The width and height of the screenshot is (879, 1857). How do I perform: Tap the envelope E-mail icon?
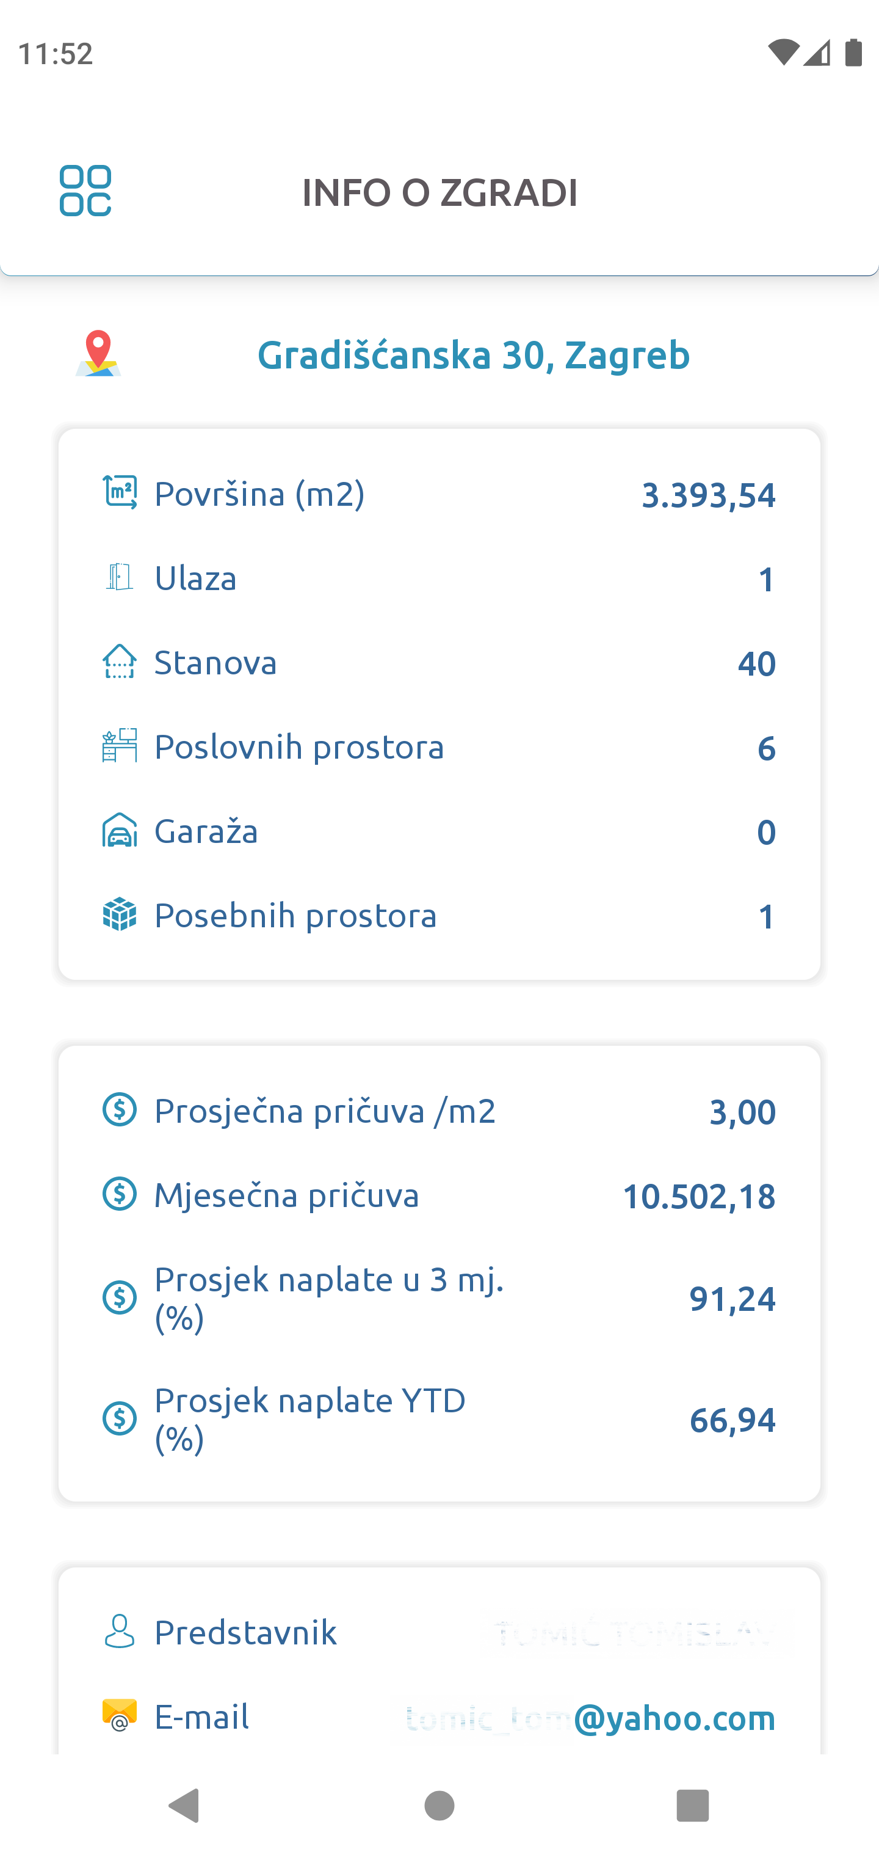[x=120, y=1716]
